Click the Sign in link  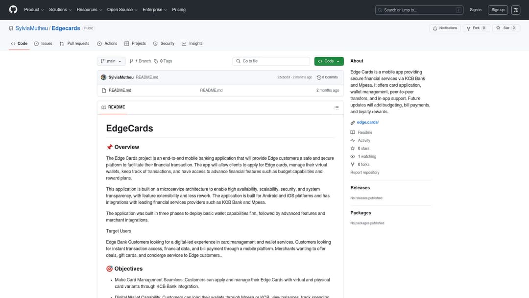[x=476, y=10]
